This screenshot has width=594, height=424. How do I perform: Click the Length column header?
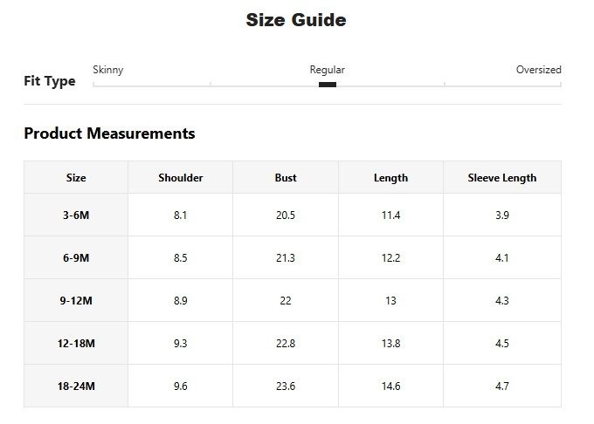pyautogui.click(x=390, y=178)
